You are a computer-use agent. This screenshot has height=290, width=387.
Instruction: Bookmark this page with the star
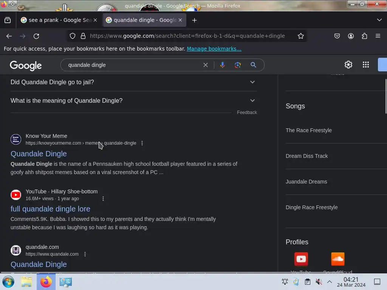(300, 36)
